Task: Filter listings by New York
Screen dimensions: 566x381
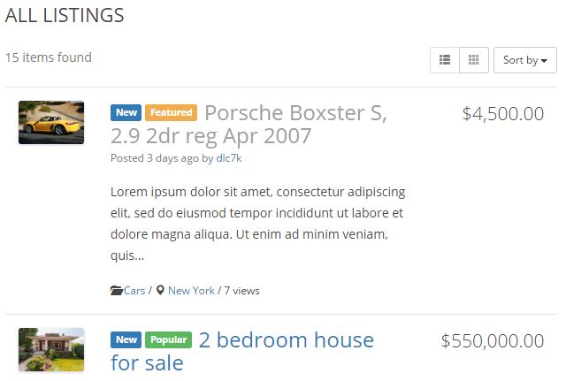Action: coord(191,291)
